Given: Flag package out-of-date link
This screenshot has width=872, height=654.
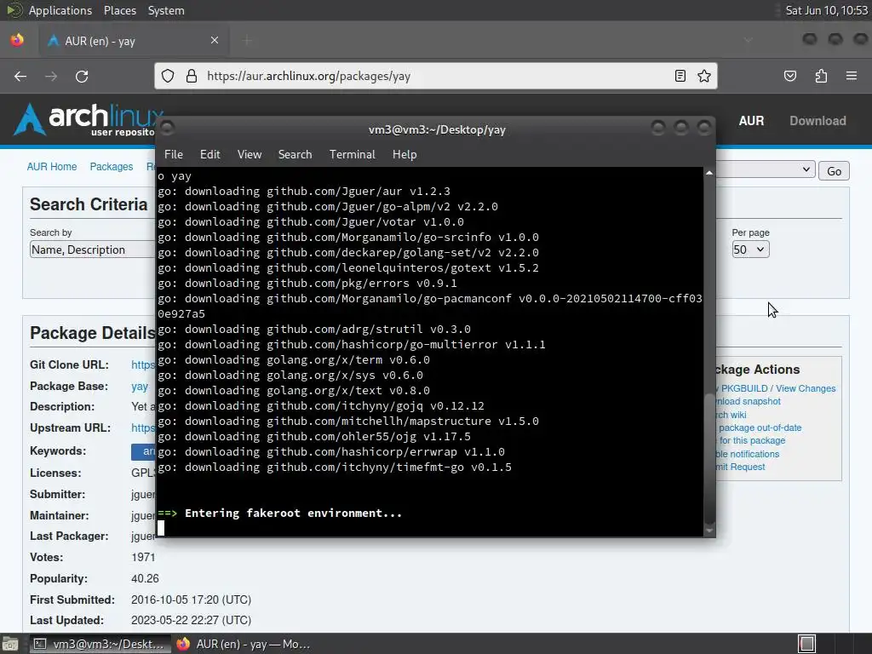Looking at the screenshot, I should (x=759, y=427).
